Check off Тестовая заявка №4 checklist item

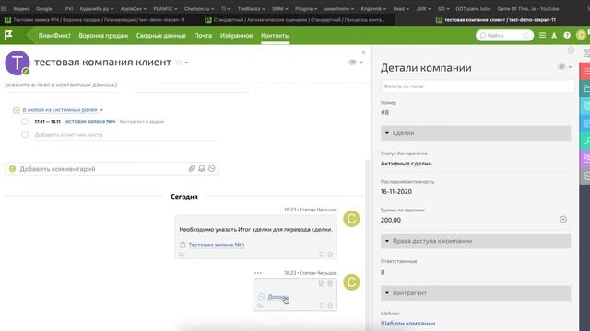(25, 121)
